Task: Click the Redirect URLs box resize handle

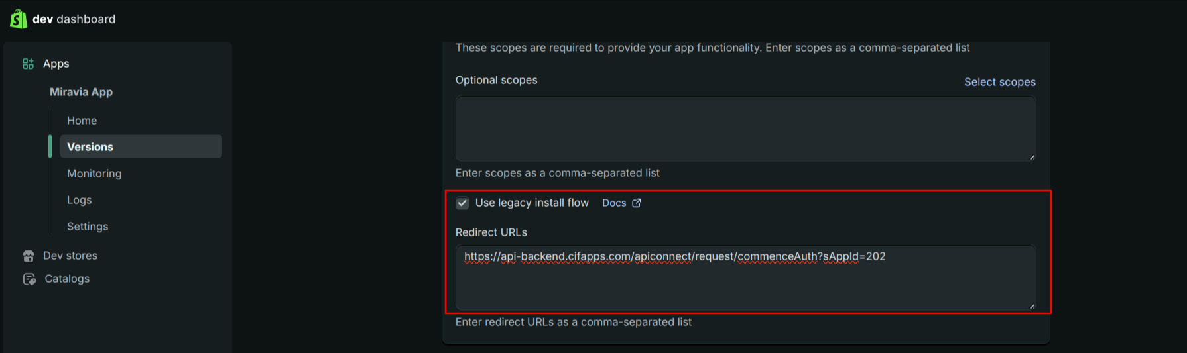Action: pos(1032,306)
